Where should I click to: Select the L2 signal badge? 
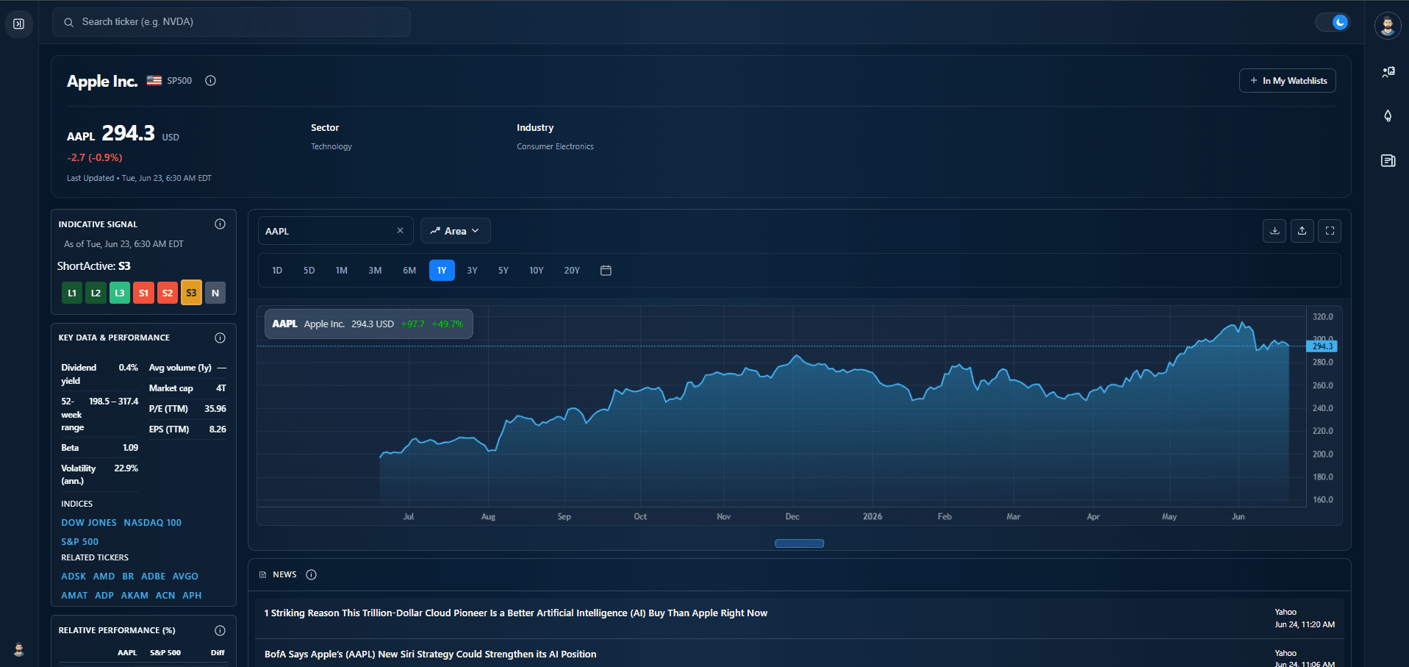tap(96, 293)
